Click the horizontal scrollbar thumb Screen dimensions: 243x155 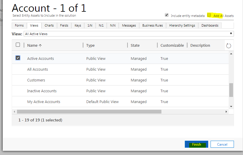tap(89, 112)
